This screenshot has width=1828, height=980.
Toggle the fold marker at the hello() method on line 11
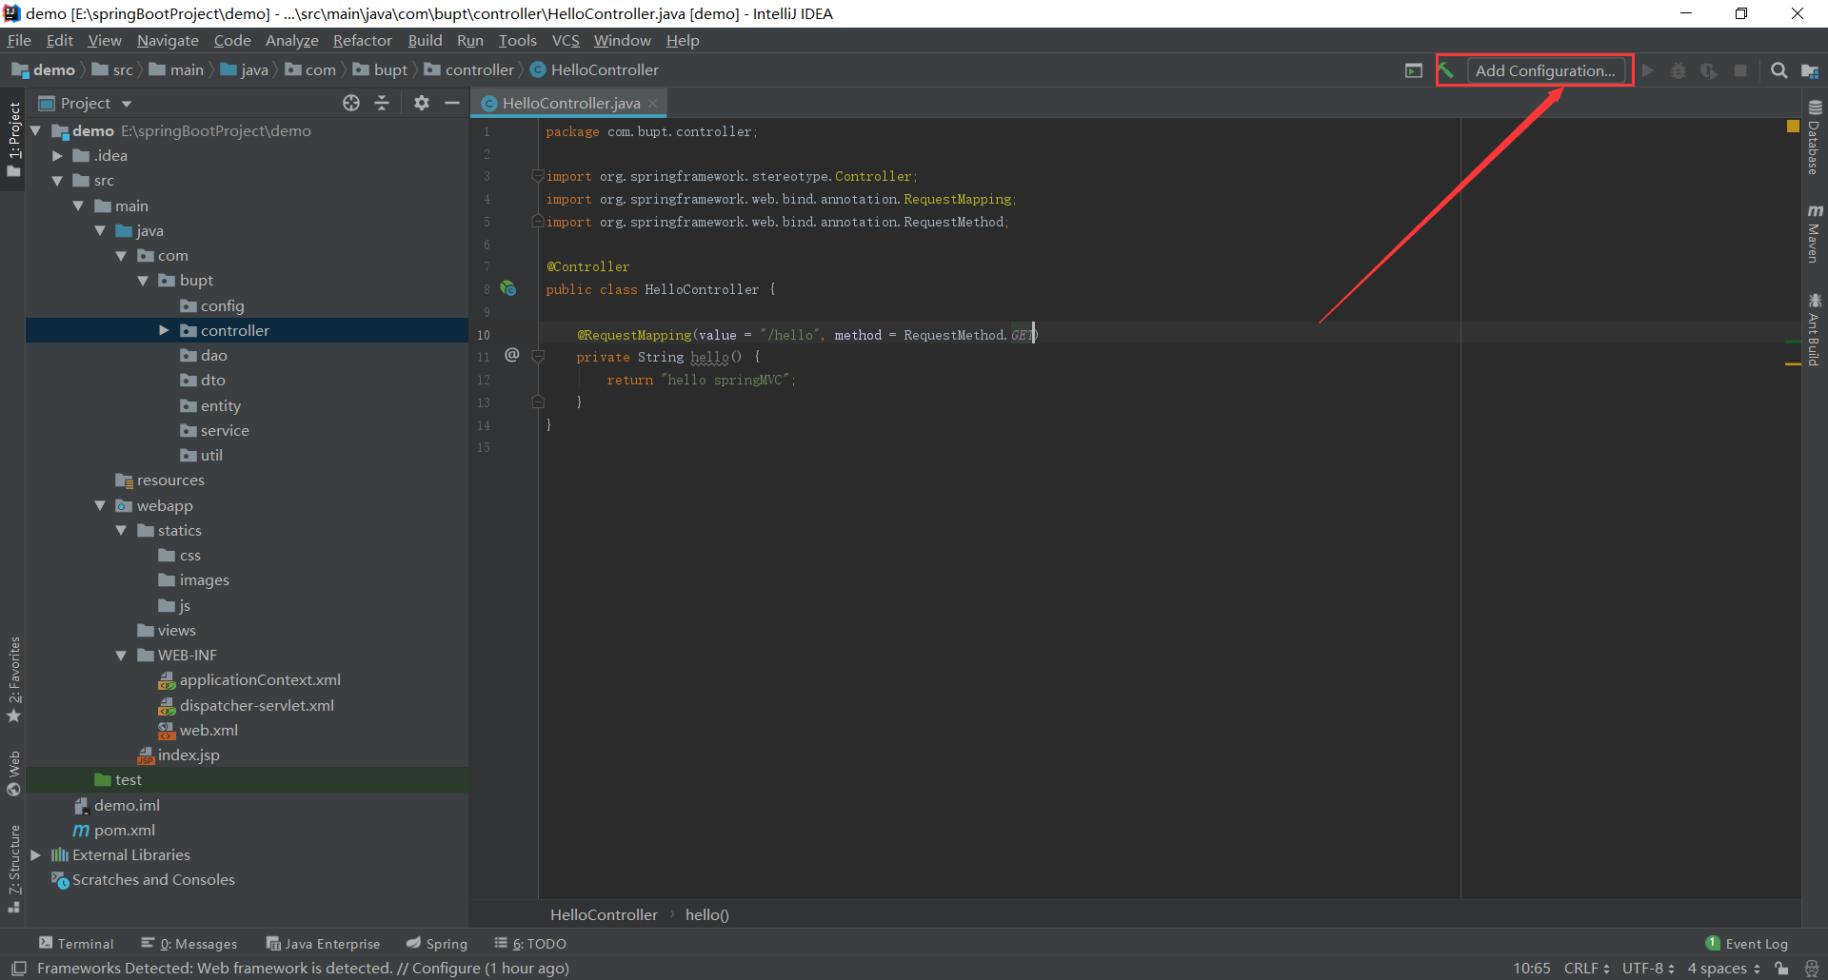[x=538, y=356]
